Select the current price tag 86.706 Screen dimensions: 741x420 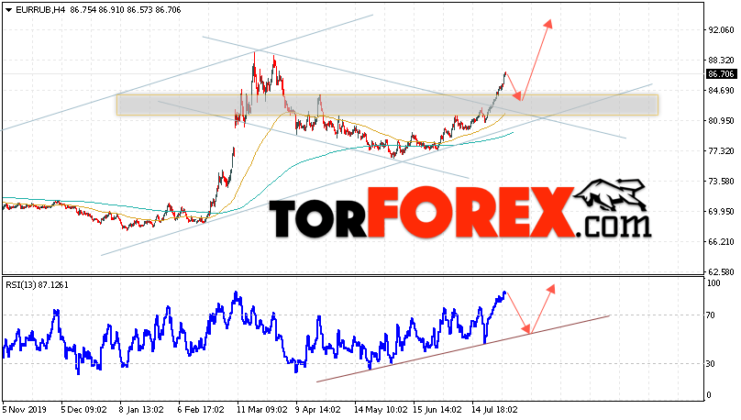(x=721, y=74)
